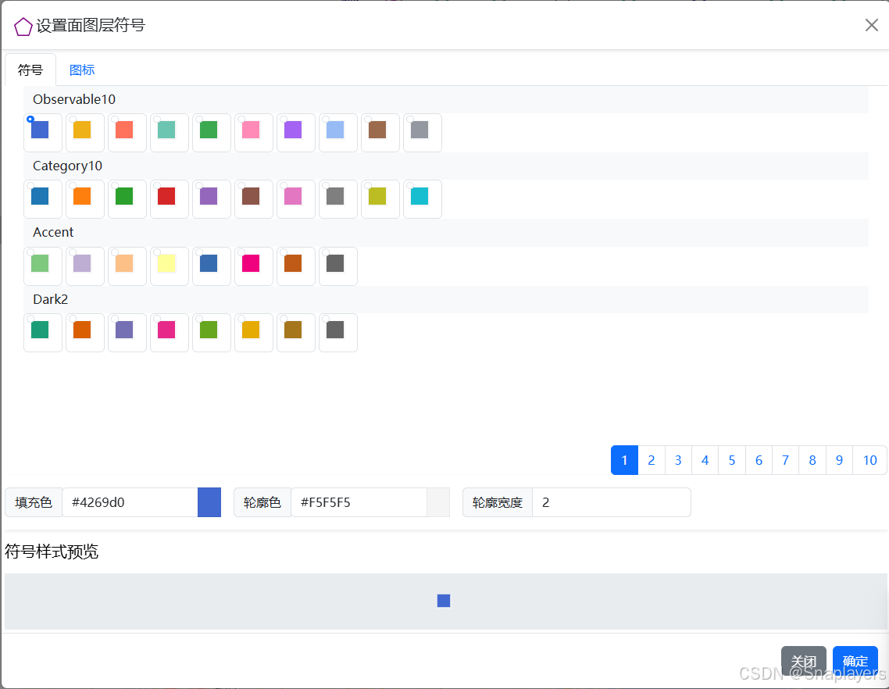Pick the hot pink Dark2 swatch
This screenshot has height=689, width=889.
170,332
